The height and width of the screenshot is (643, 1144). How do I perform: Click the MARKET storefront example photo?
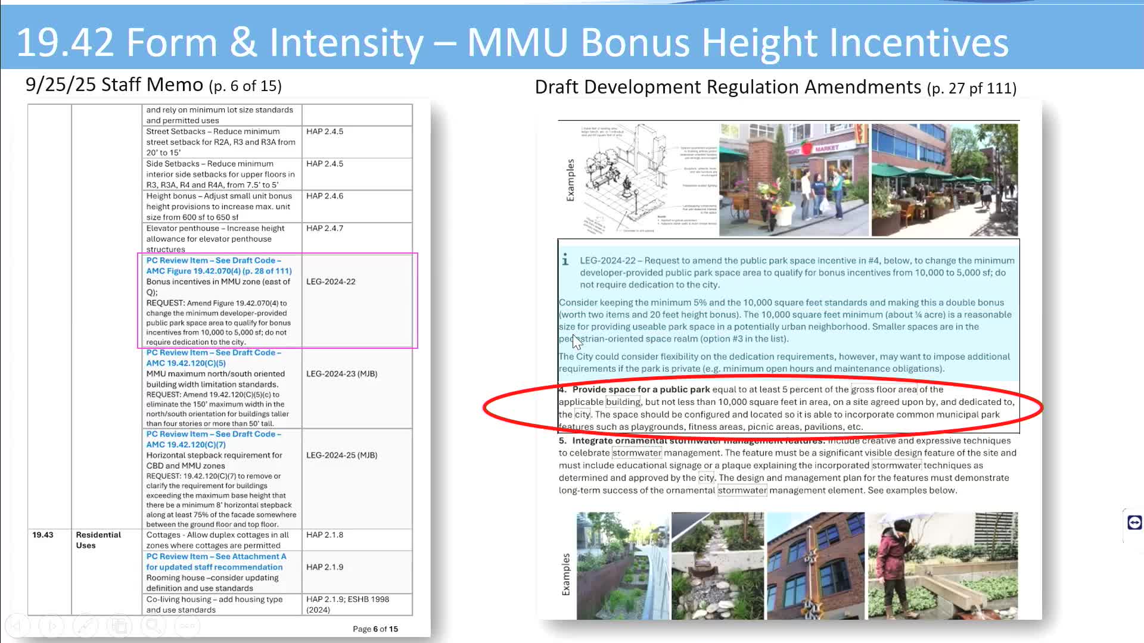tap(792, 179)
